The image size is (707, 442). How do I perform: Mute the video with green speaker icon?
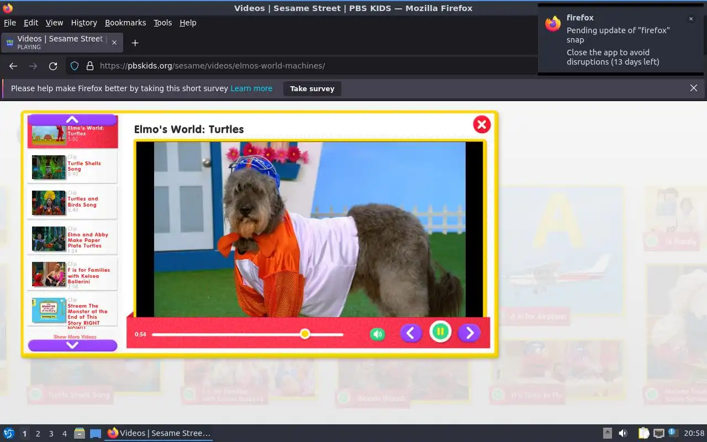pos(377,334)
